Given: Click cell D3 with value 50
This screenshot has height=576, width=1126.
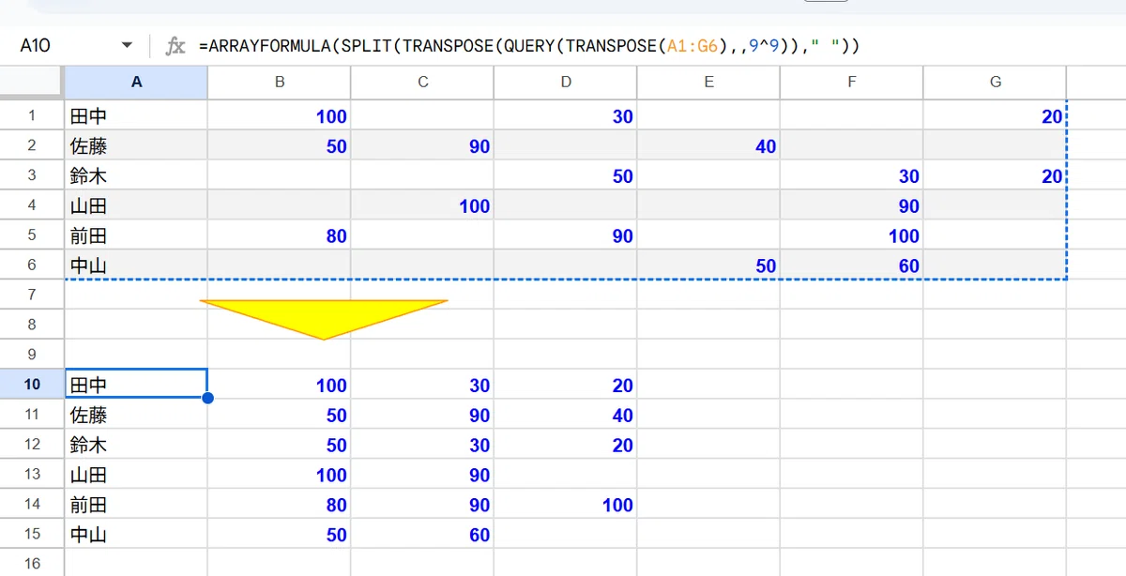Looking at the screenshot, I should (x=566, y=175).
